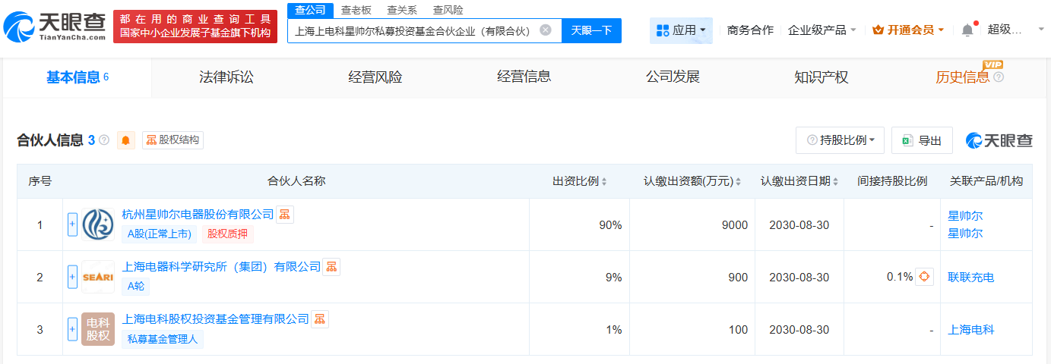Open equity structure icon next to 杭州星帅尔电器股份有限公司
The height and width of the screenshot is (364, 1051).
pyautogui.click(x=284, y=215)
